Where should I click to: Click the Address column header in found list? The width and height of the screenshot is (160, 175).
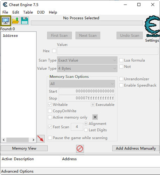[11, 36]
